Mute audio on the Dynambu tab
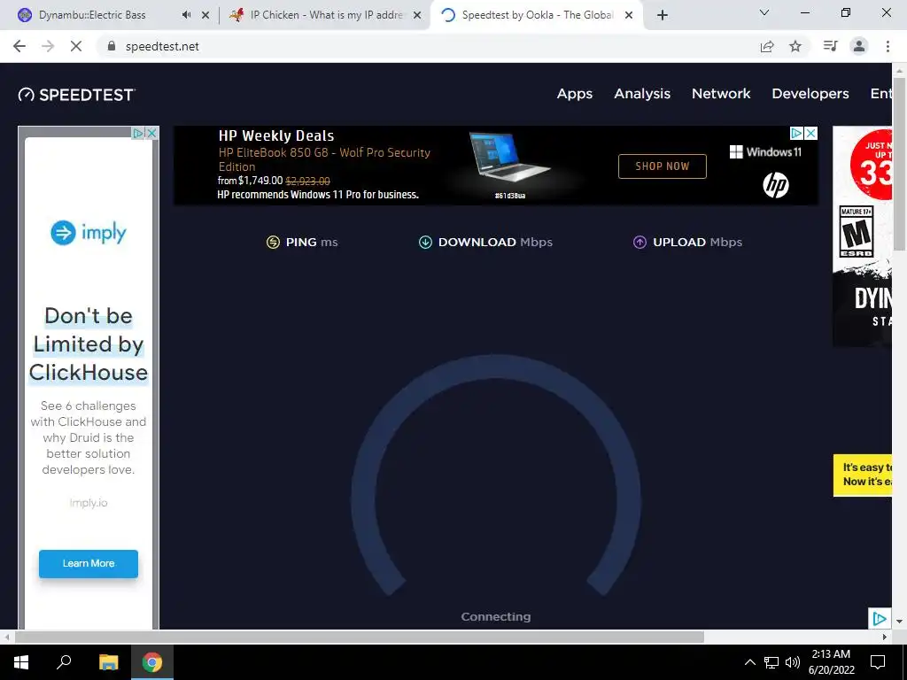This screenshot has width=907, height=680. click(186, 15)
